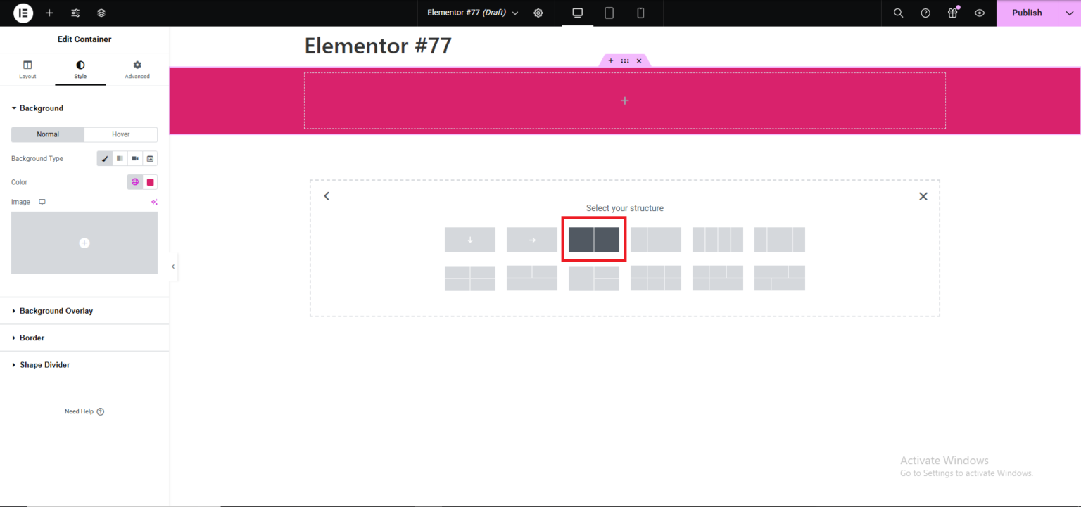Screen dimensions: 1081x507
Task: Select Normal background state
Action: 48,134
